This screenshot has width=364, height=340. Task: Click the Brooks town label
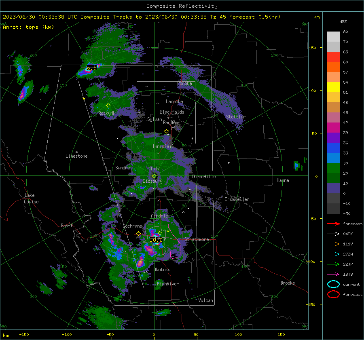point(288,283)
